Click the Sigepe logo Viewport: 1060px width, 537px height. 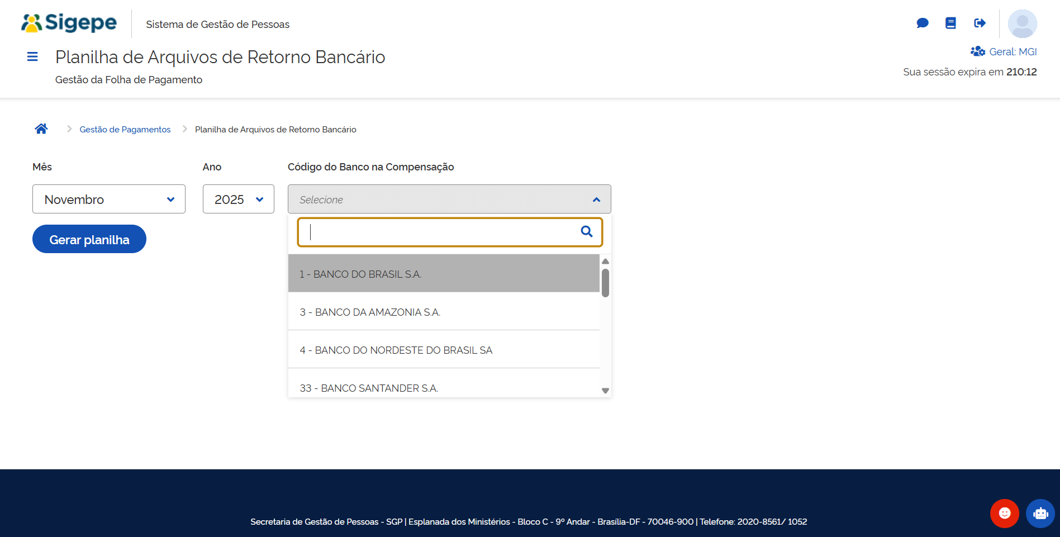click(x=68, y=22)
